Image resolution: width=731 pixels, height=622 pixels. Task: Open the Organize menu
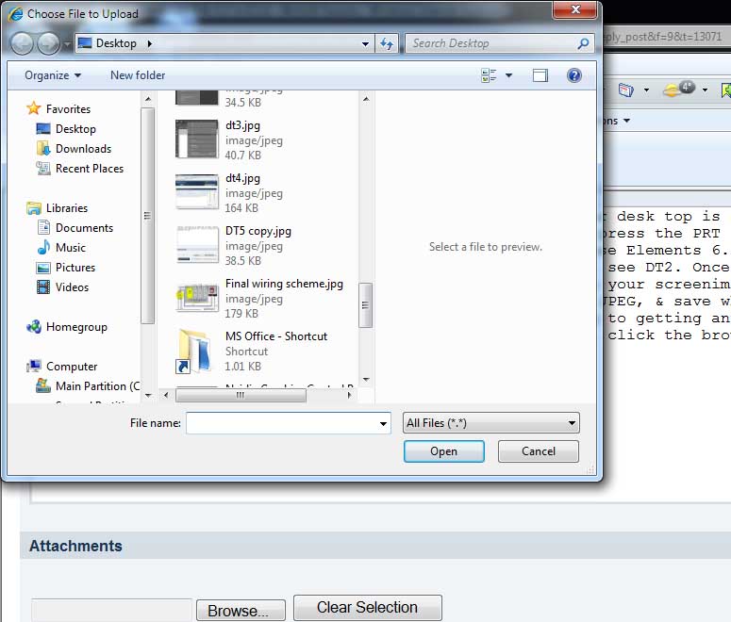(53, 75)
